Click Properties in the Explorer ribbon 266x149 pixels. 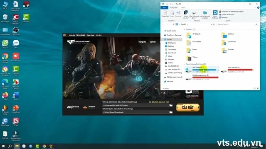tap(165, 14)
